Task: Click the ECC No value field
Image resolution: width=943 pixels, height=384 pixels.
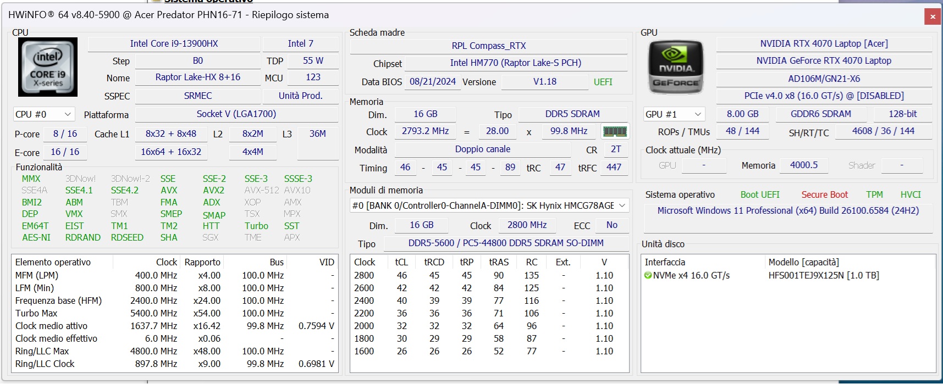Action: [x=611, y=225]
